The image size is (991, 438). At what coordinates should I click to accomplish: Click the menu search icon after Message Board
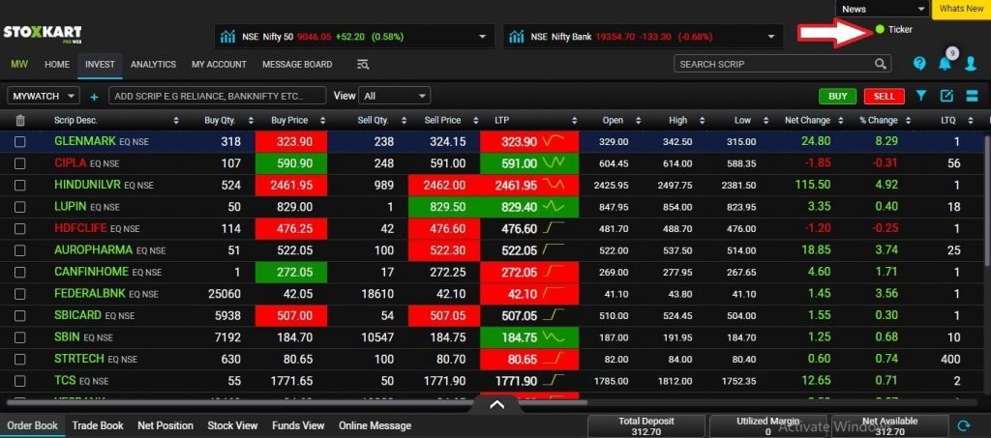[363, 65]
